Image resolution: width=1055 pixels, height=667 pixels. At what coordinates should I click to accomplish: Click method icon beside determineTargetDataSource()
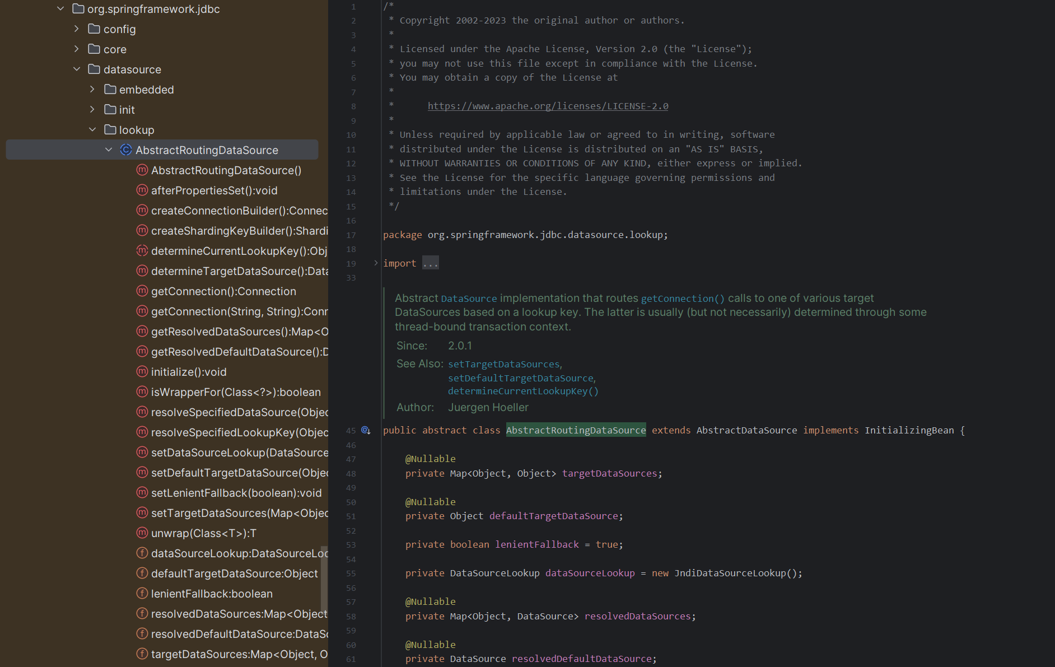(x=142, y=270)
